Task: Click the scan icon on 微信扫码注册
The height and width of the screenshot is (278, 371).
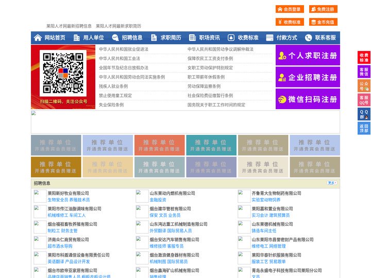Action: click(282, 99)
